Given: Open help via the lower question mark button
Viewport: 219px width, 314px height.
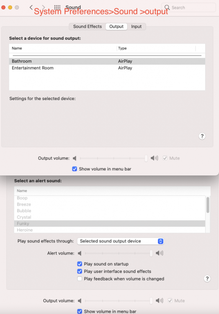Looking at the screenshot, I should pyautogui.click(x=207, y=278).
